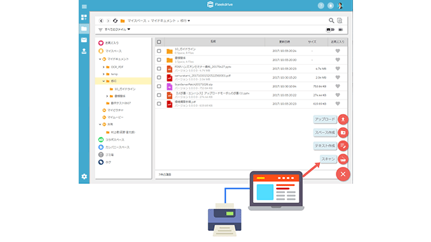Screen dimensions: 431x242
Task: Expand the OCR_PDF folder in tree
Action: pyautogui.click(x=104, y=67)
